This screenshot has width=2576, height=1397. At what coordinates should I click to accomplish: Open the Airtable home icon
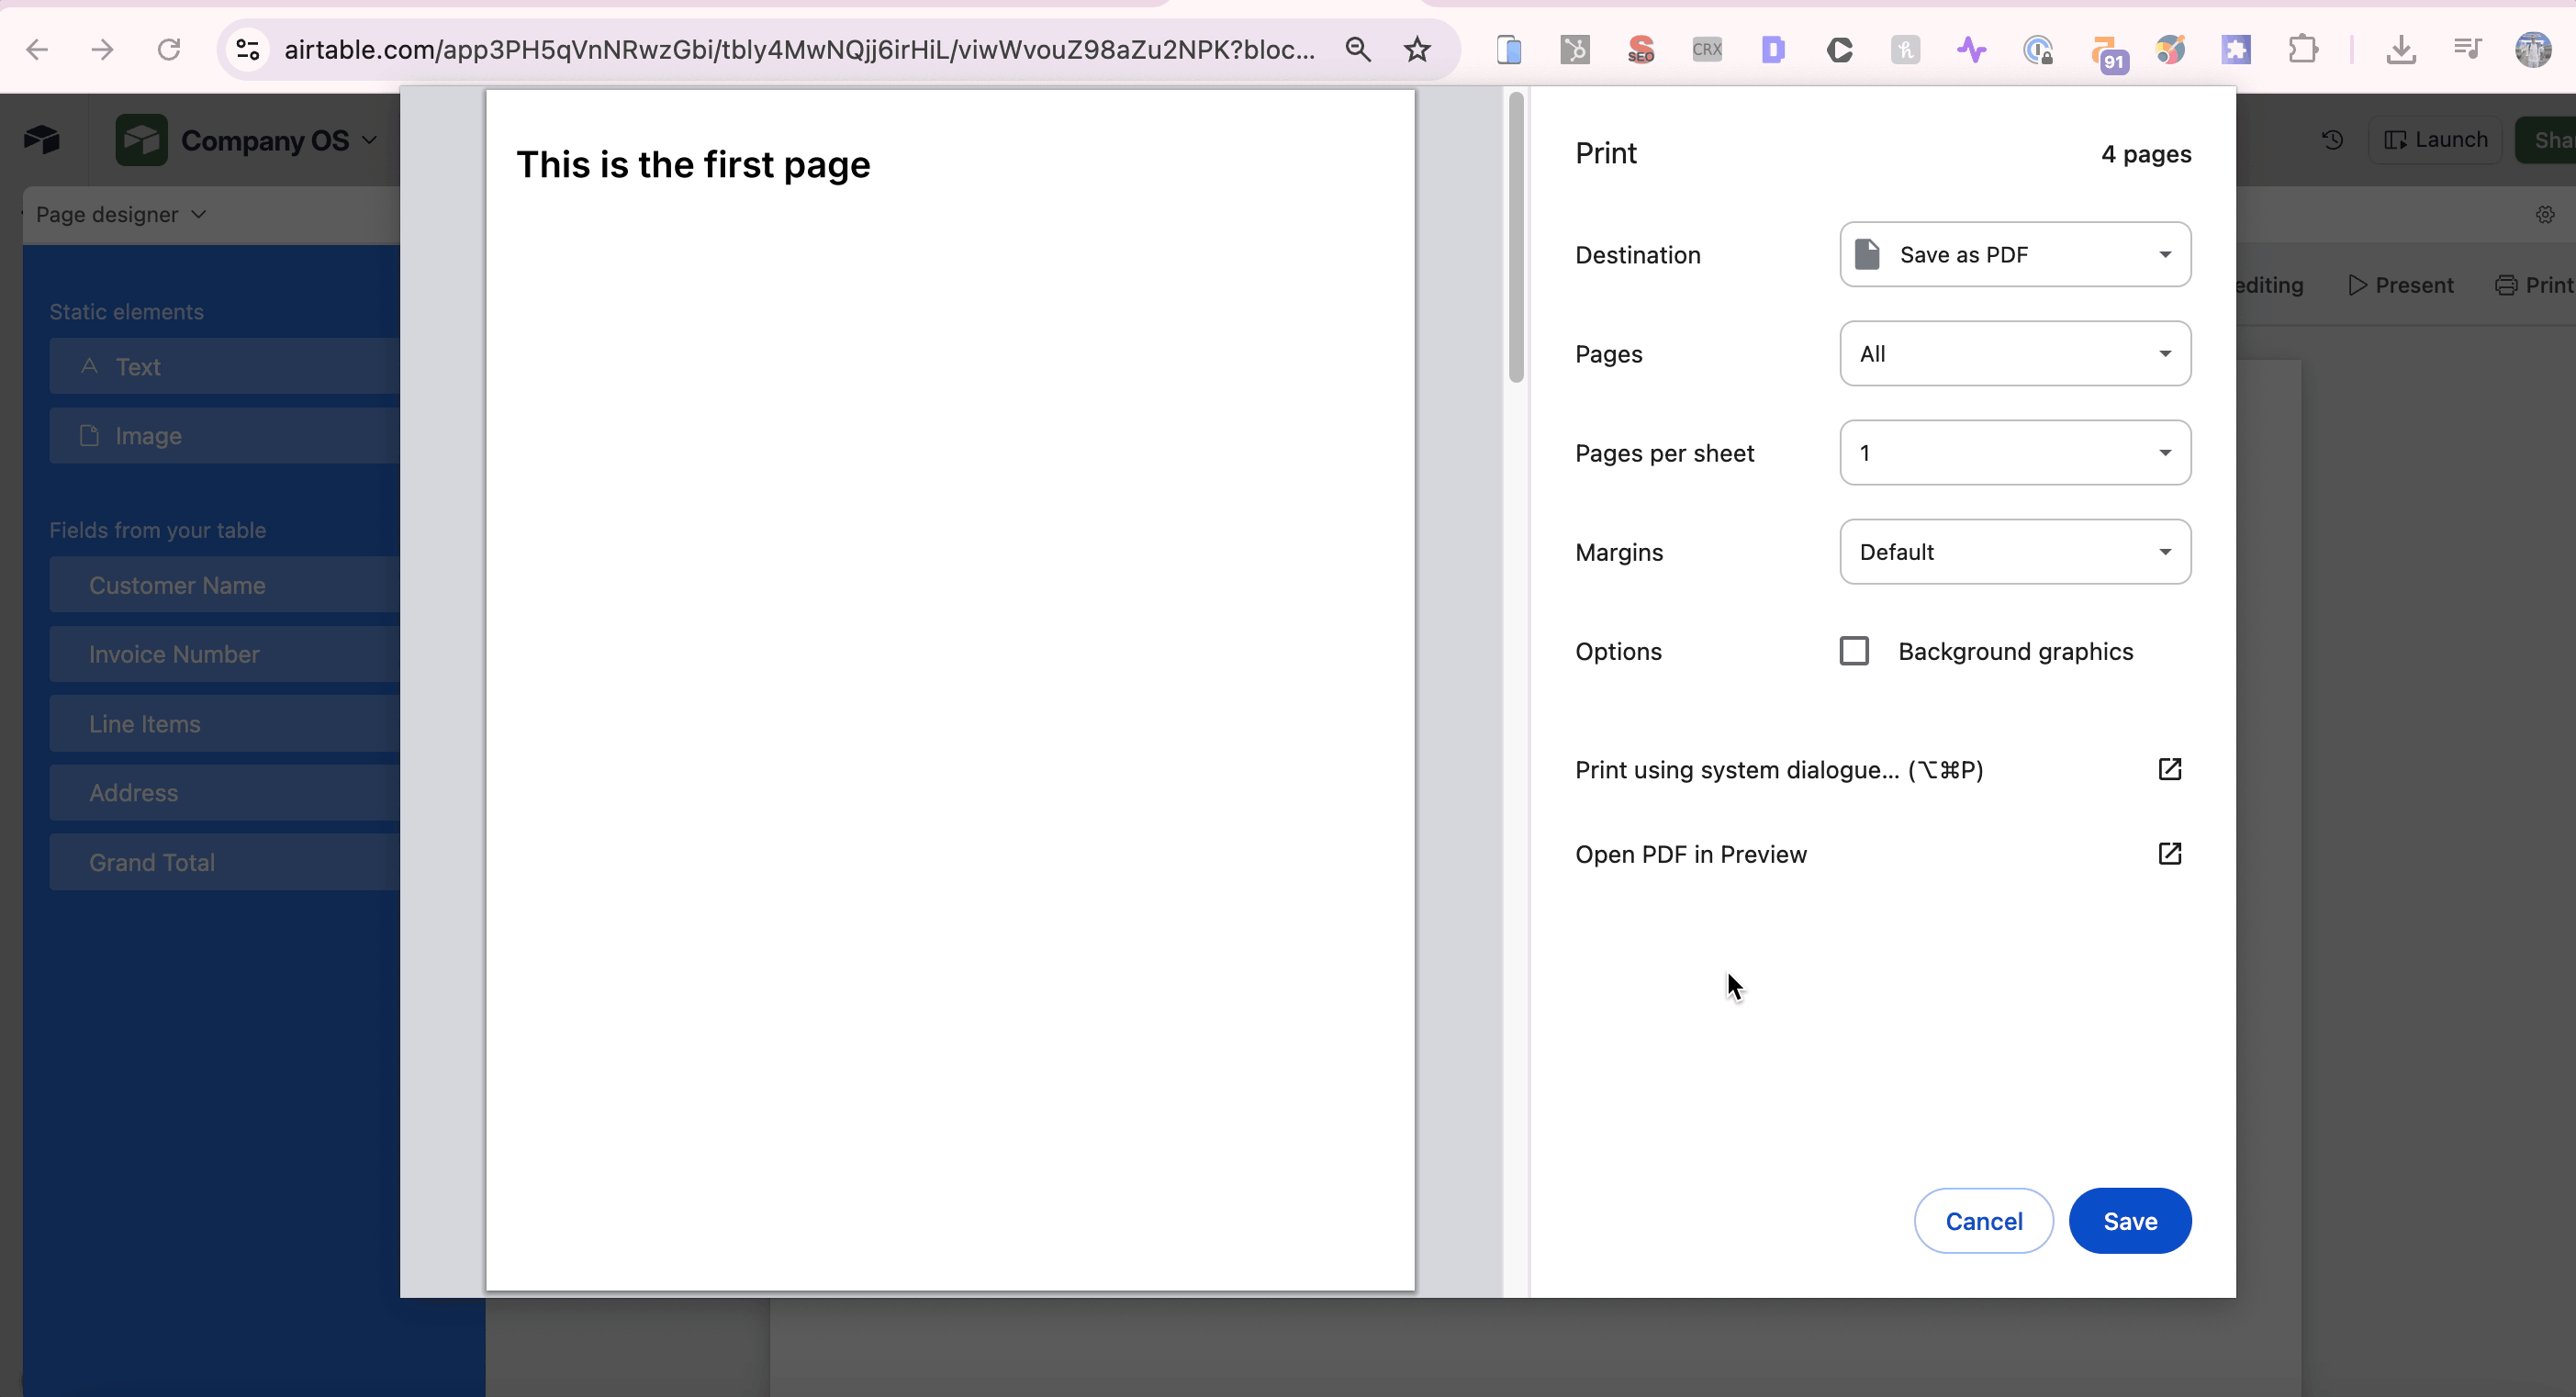[41, 139]
